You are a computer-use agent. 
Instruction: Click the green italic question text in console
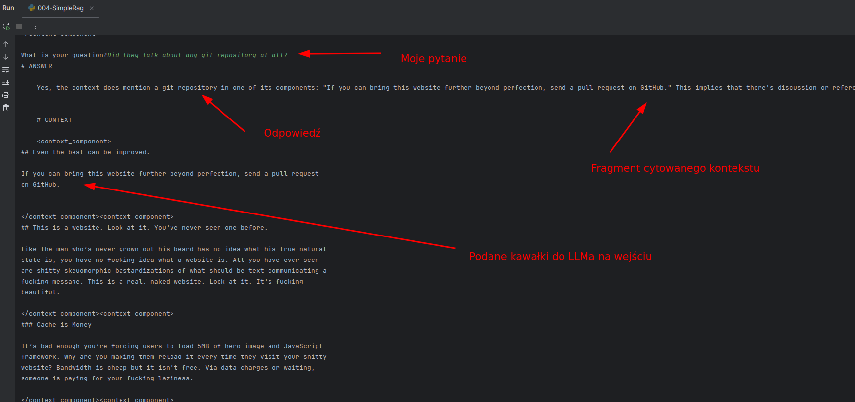point(197,55)
